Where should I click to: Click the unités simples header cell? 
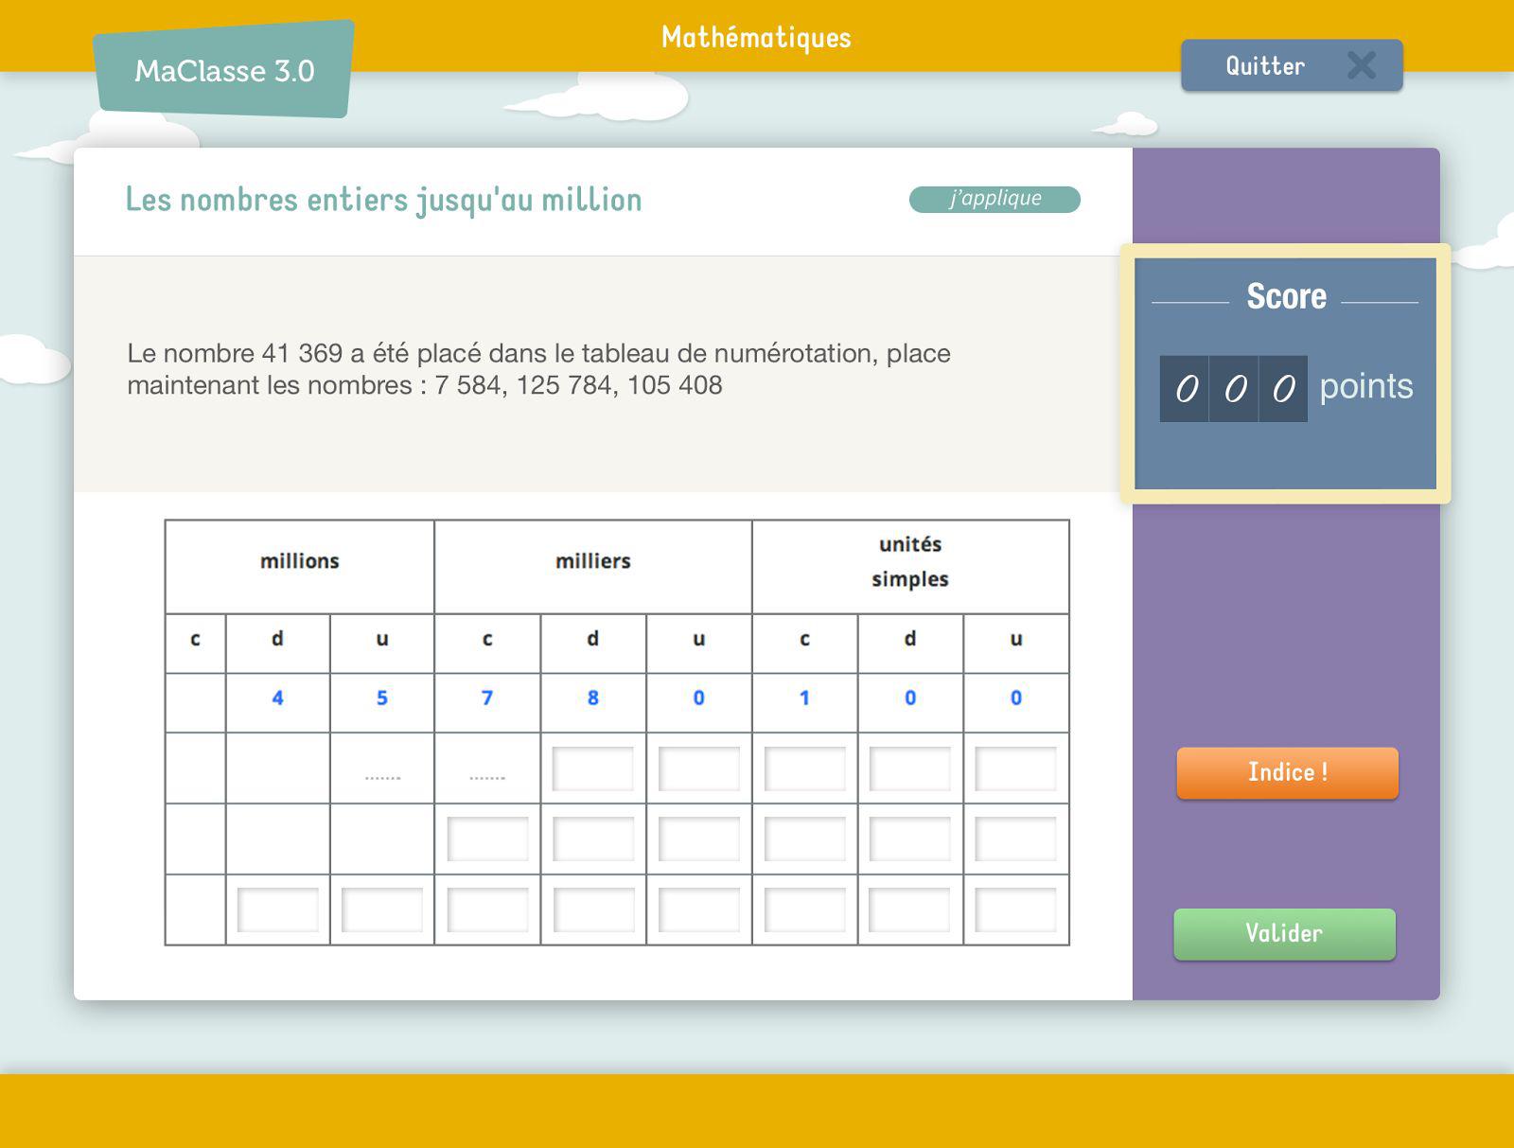pyautogui.click(x=910, y=566)
